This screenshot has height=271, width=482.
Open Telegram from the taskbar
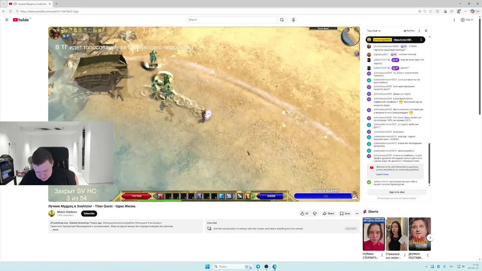click(x=258, y=266)
